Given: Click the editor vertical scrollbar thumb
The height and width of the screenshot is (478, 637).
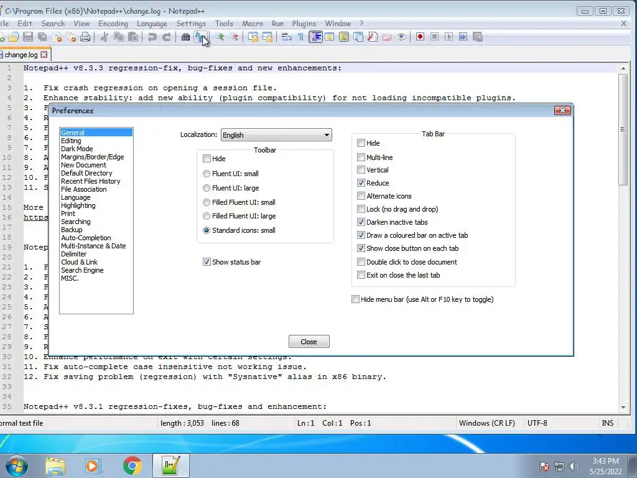Looking at the screenshot, I should 623,129.
